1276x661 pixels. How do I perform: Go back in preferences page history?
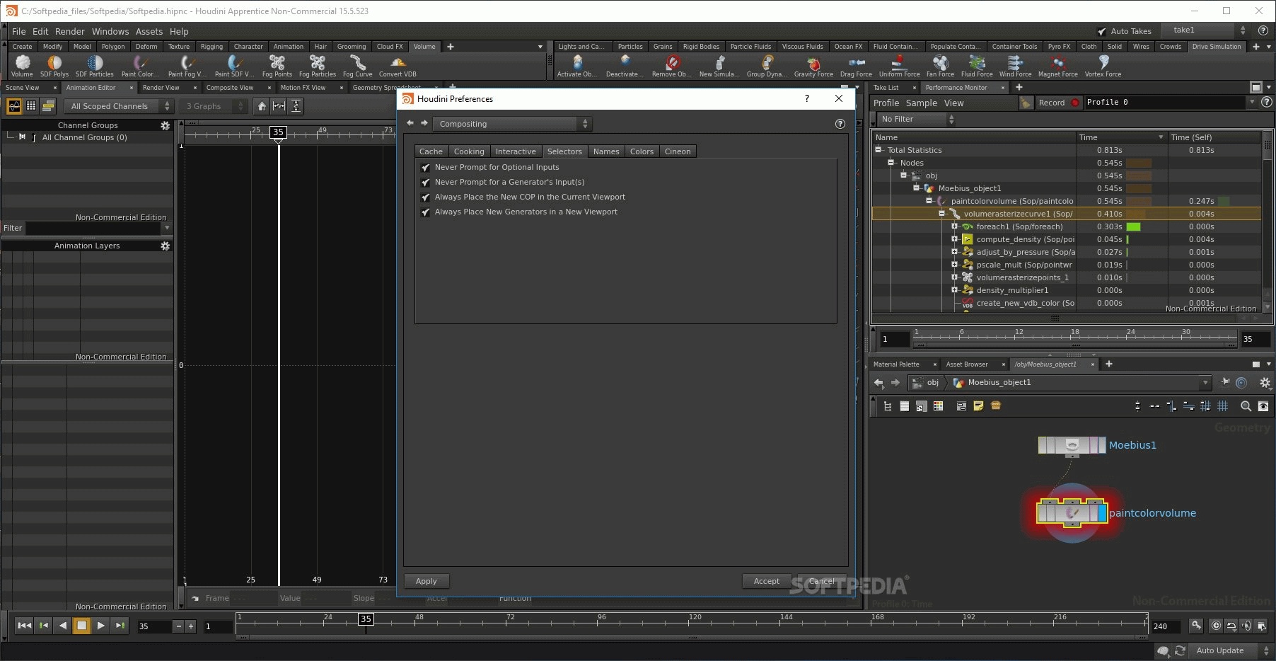(x=410, y=123)
